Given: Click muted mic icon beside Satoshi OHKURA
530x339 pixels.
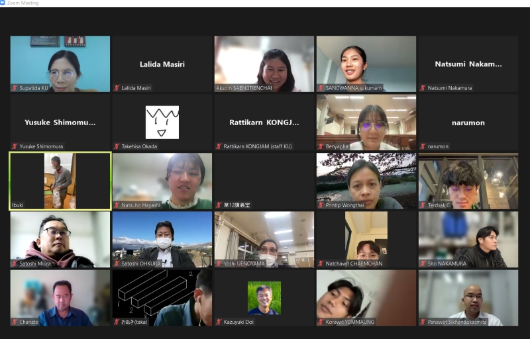Looking at the screenshot, I should 117,264.
